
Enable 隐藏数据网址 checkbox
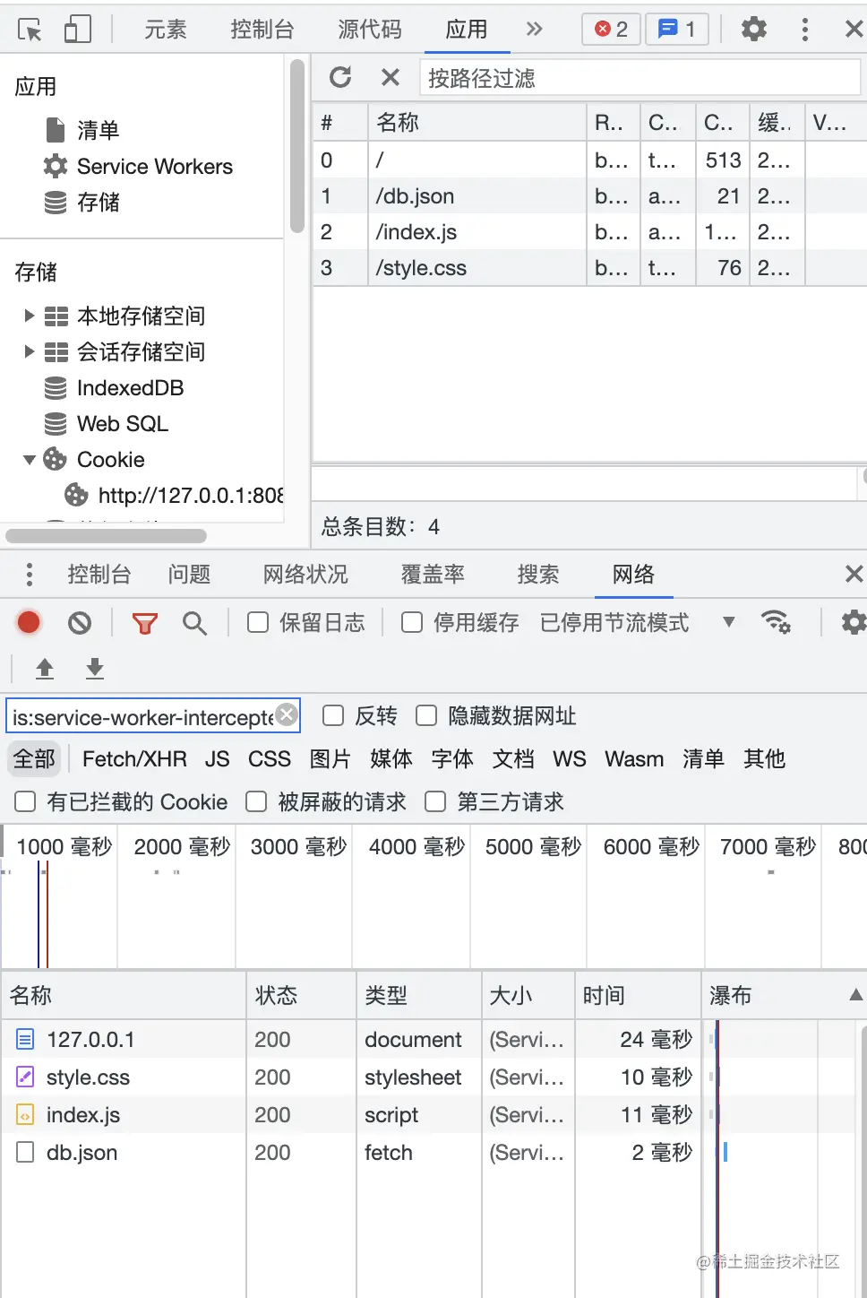pyautogui.click(x=426, y=715)
